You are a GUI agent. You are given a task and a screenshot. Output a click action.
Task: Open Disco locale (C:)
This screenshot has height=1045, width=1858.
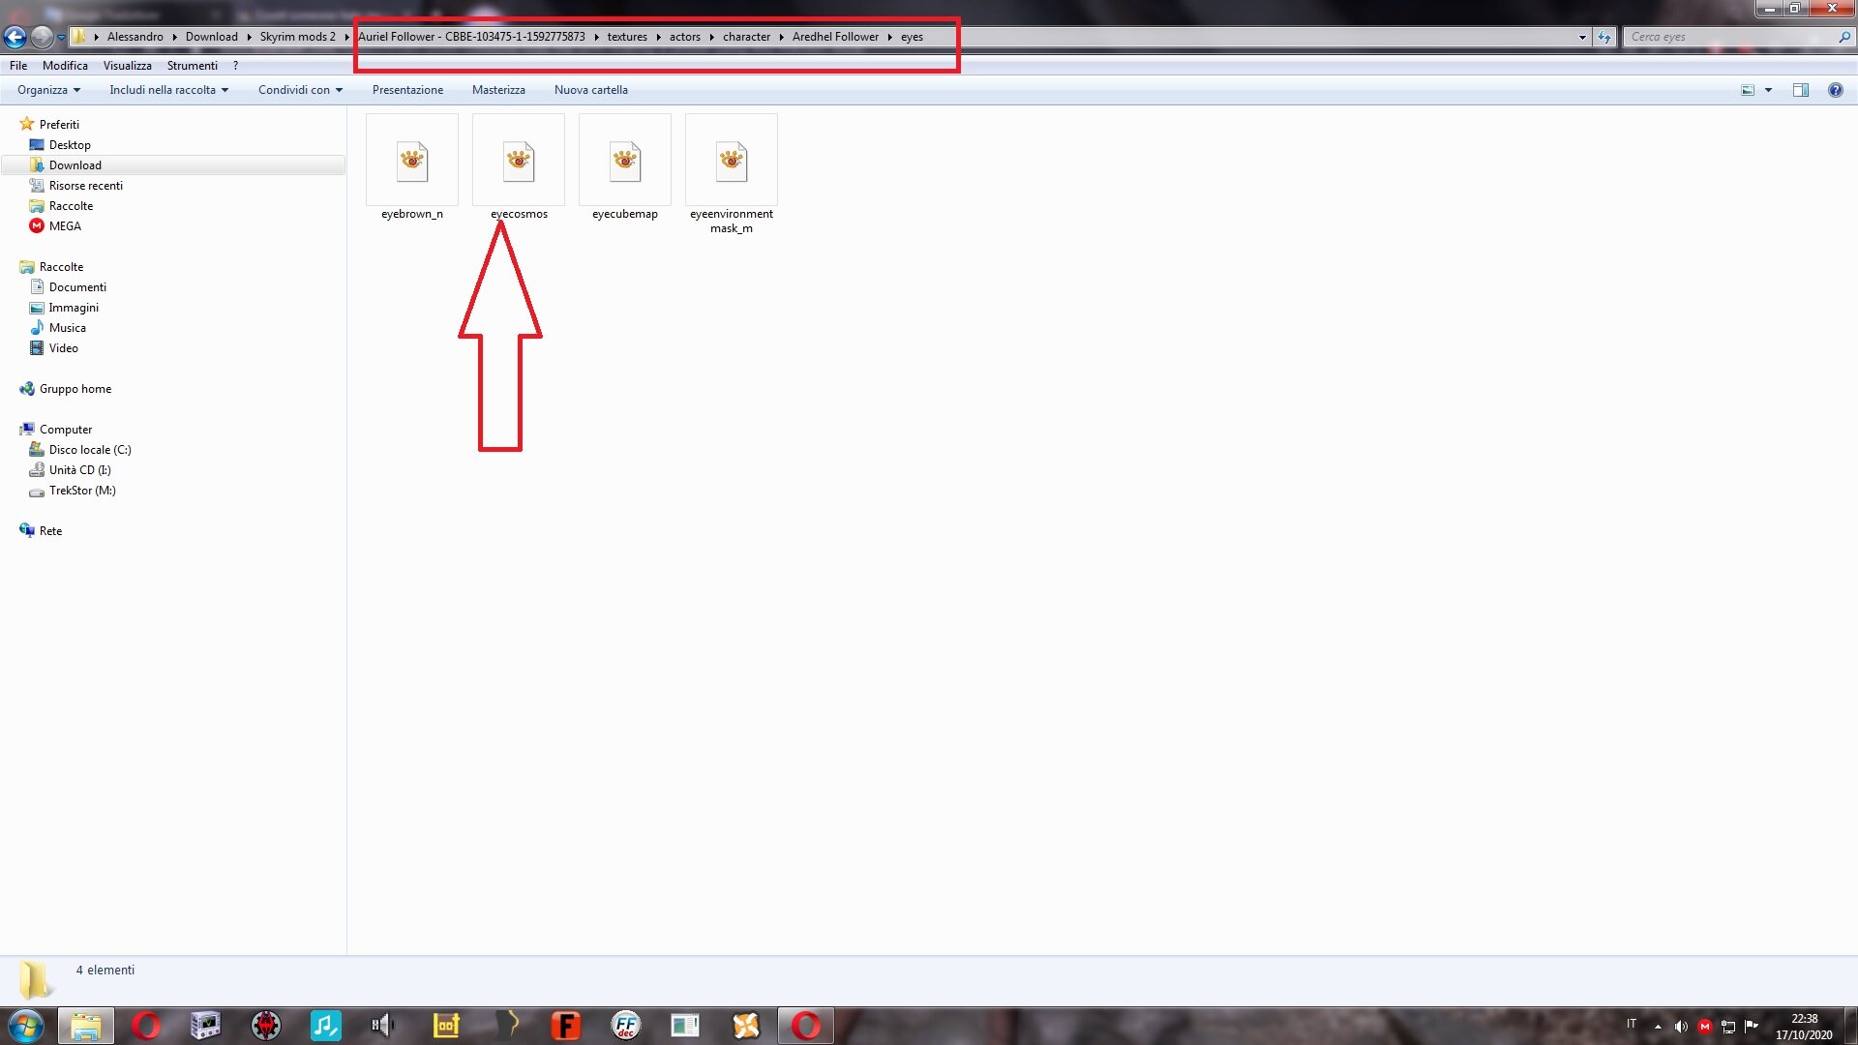click(x=90, y=450)
